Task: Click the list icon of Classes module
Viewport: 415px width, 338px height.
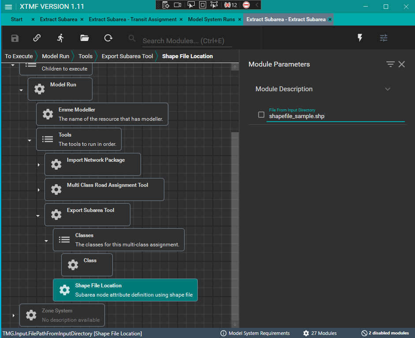Action: (x=64, y=240)
